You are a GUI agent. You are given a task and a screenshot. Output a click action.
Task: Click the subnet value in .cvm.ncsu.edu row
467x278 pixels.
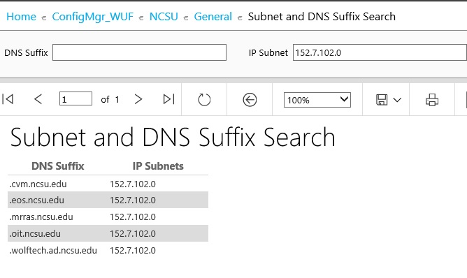pos(133,184)
